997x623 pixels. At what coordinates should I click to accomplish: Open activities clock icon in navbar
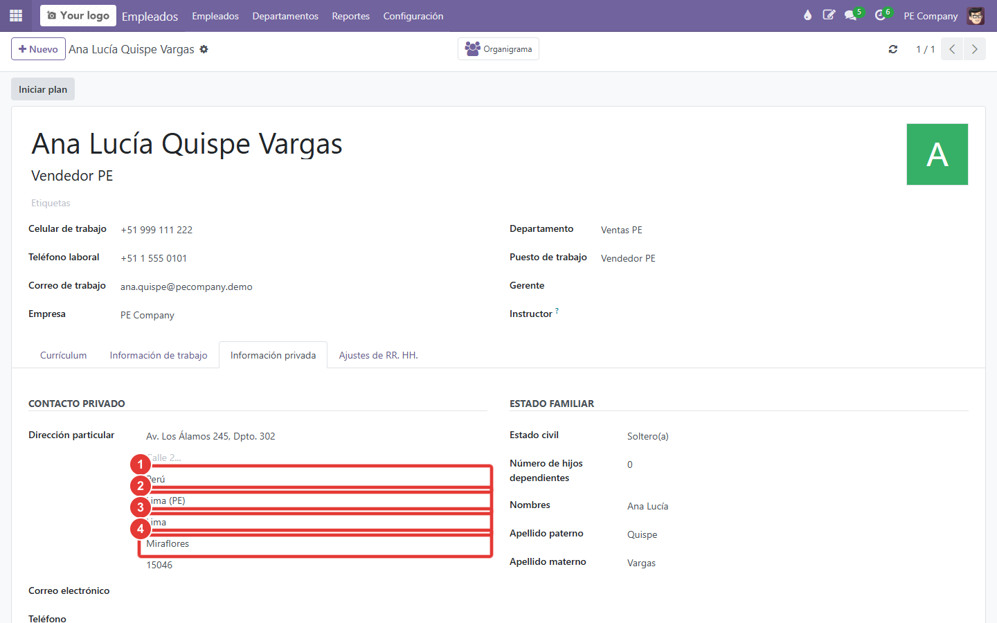coord(880,15)
